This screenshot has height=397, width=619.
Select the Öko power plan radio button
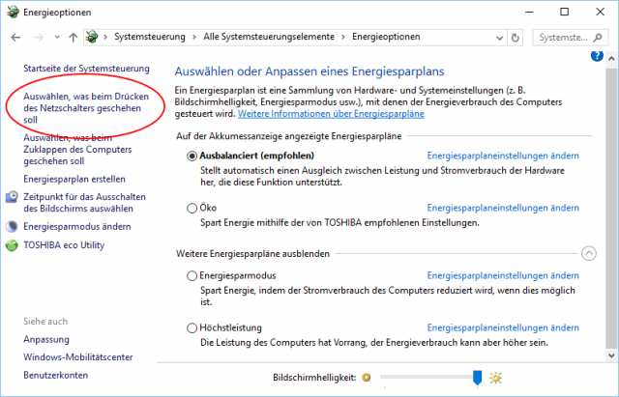[192, 207]
